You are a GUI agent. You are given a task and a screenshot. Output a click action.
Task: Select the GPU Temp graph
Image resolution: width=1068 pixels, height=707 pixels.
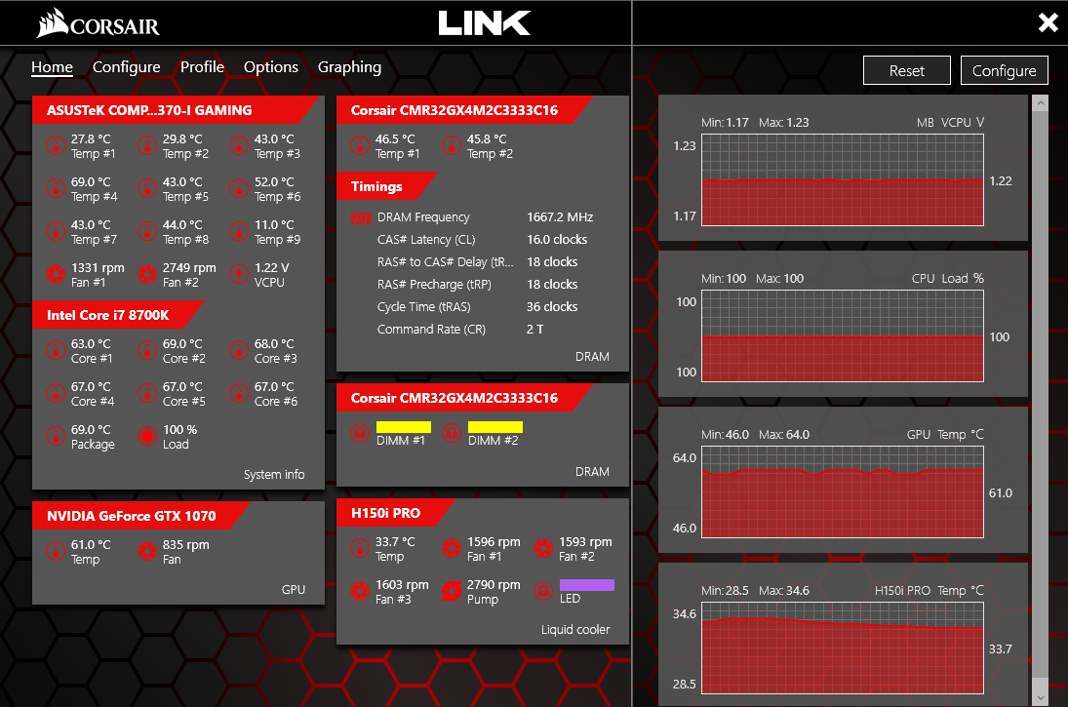(843, 491)
